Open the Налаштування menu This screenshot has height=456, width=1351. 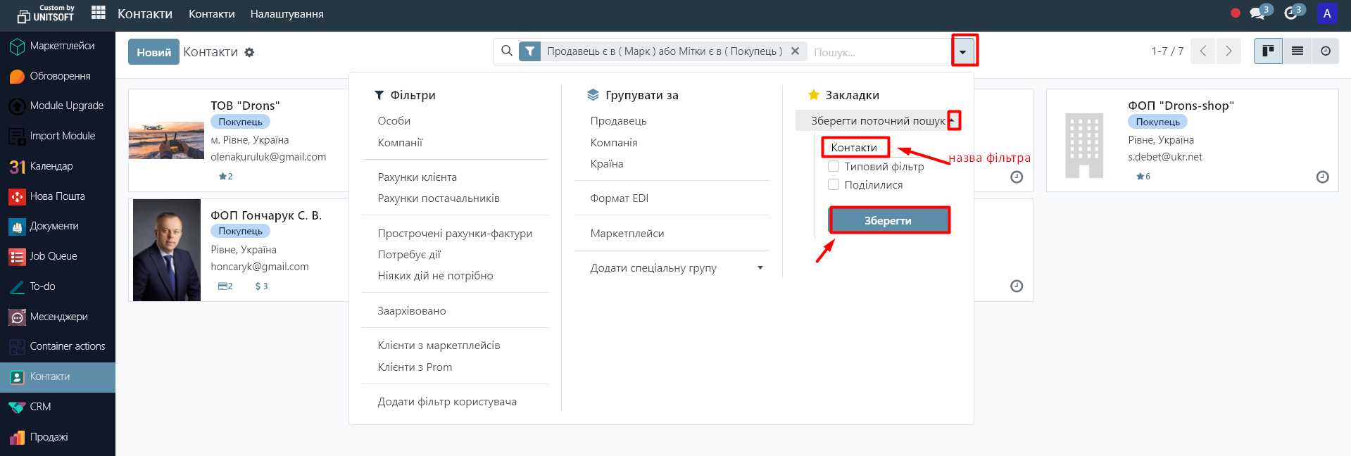pos(287,14)
